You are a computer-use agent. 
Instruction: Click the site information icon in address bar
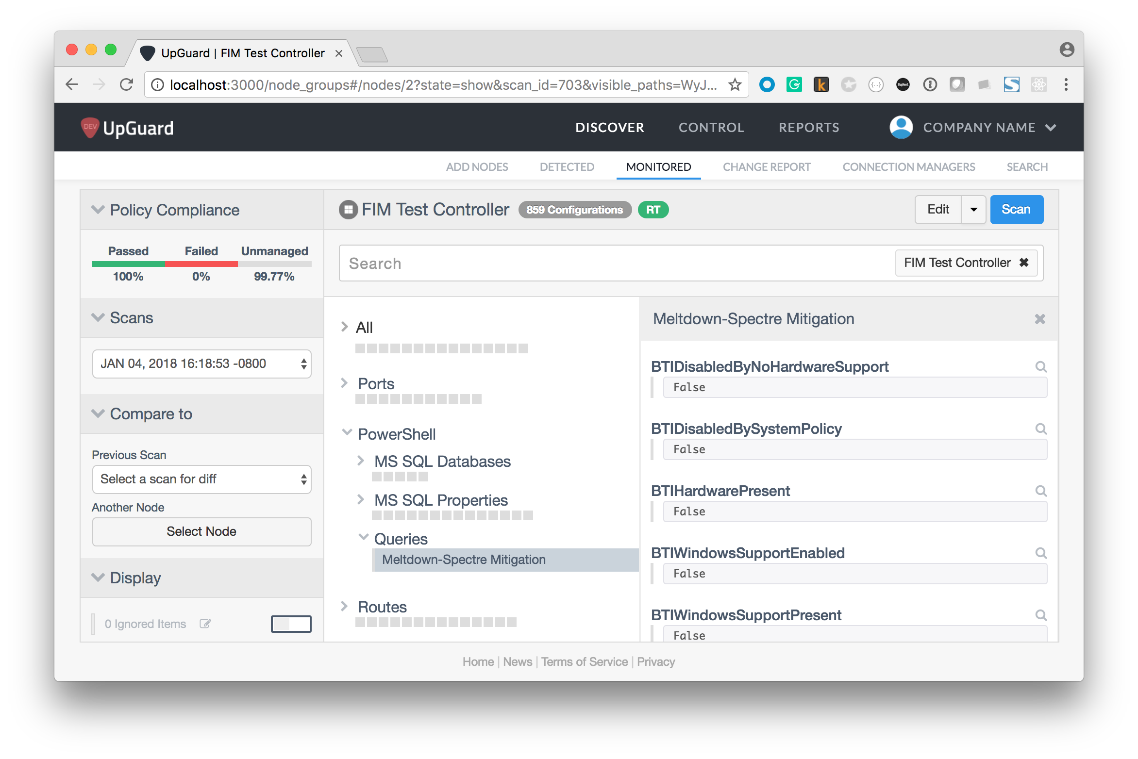157,85
